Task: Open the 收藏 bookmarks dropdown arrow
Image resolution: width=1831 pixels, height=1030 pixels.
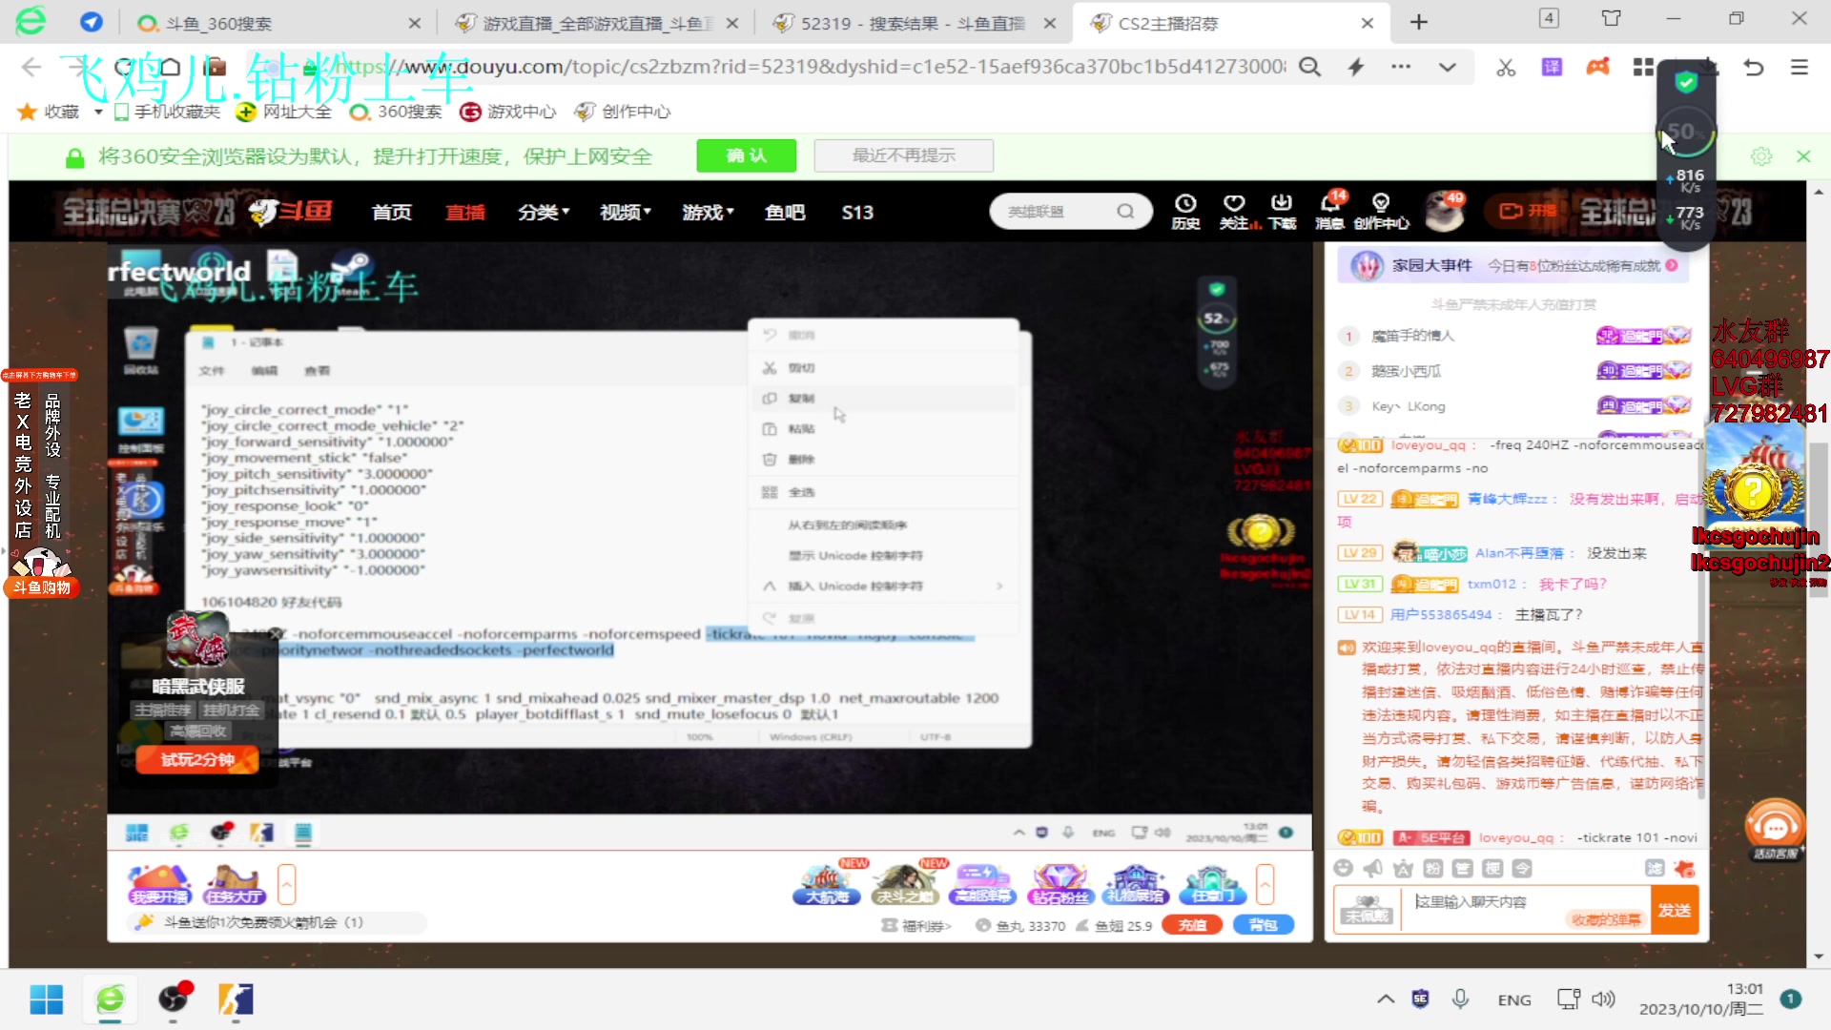Action: (97, 112)
